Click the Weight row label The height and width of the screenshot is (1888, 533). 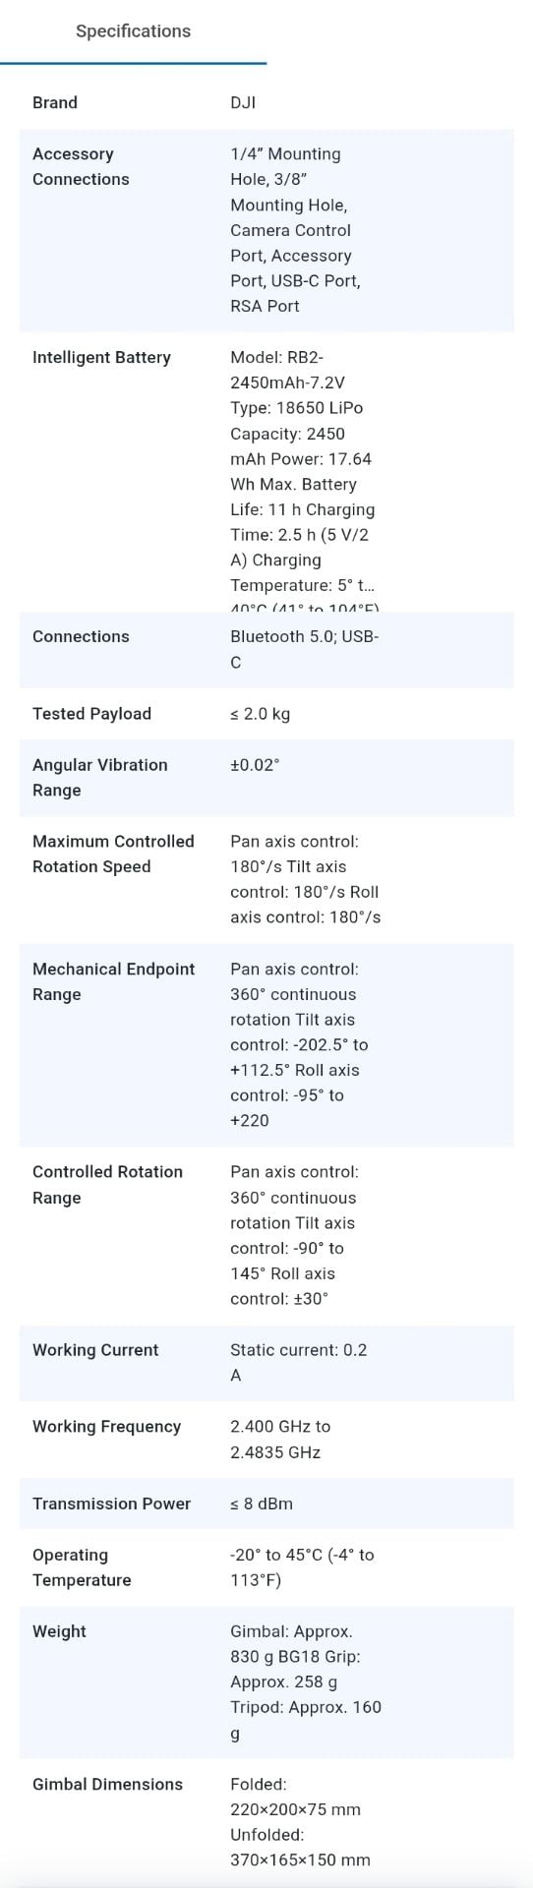click(x=59, y=1630)
